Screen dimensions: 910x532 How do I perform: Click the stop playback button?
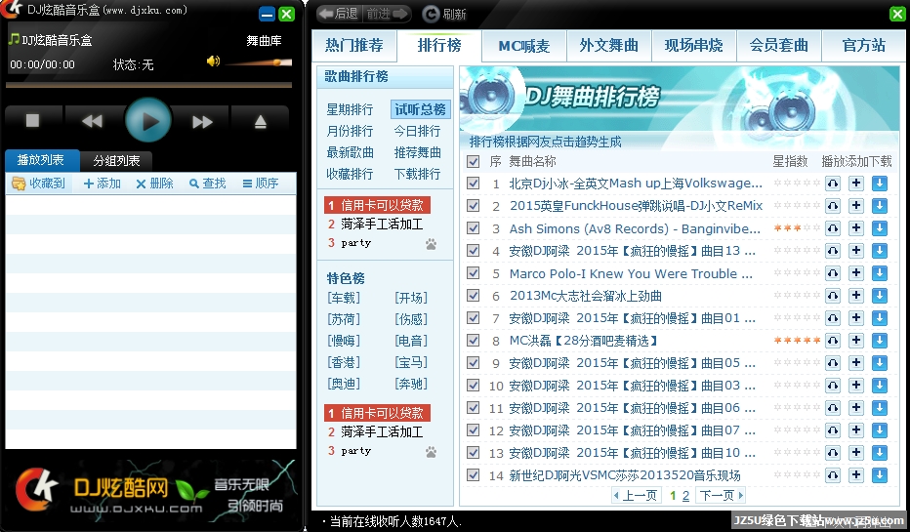pyautogui.click(x=32, y=121)
